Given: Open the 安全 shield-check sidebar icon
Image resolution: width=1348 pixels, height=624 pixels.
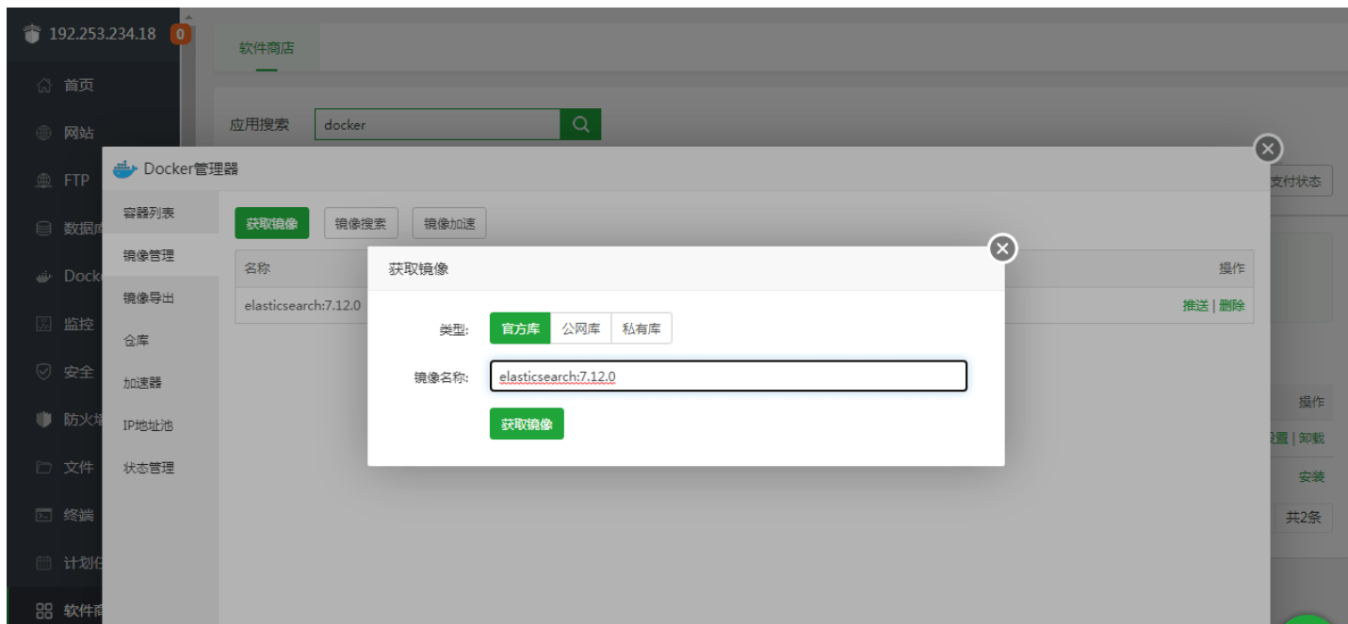Looking at the screenshot, I should [x=43, y=372].
